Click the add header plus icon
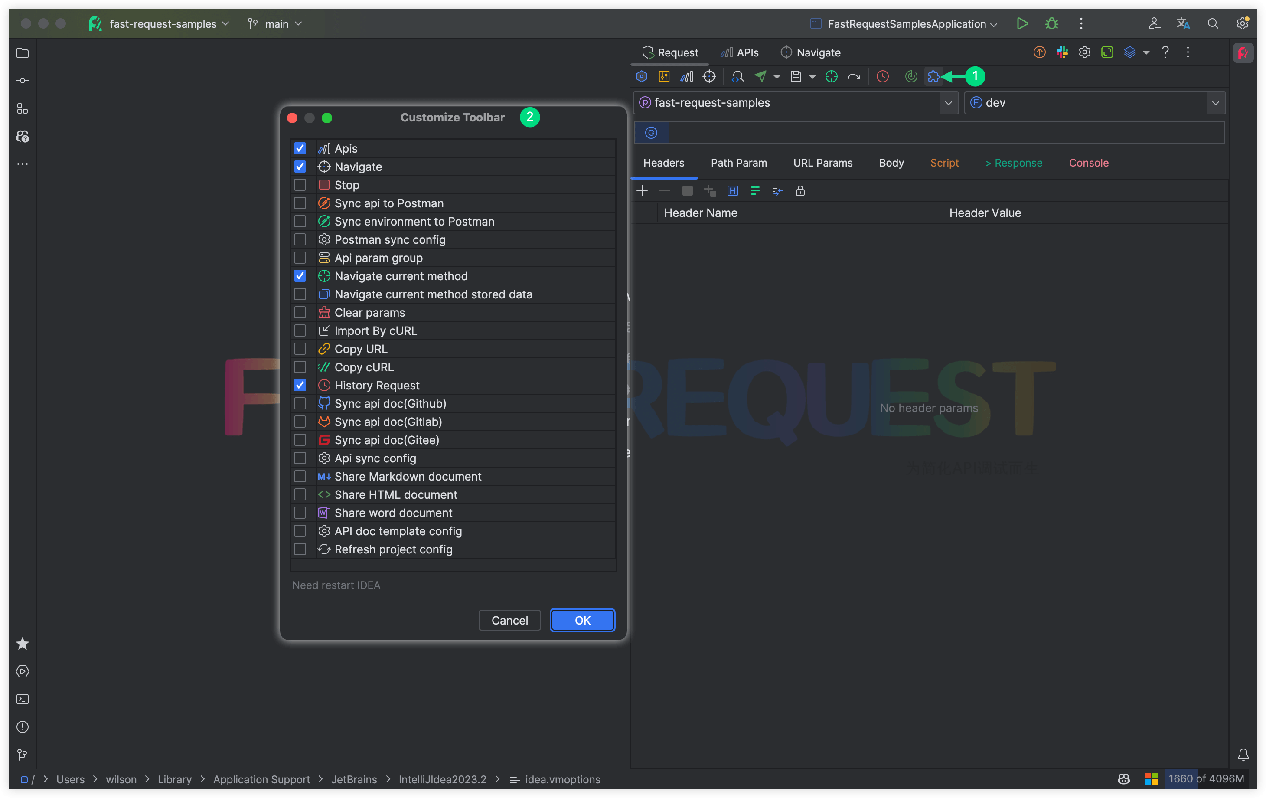 coord(641,191)
